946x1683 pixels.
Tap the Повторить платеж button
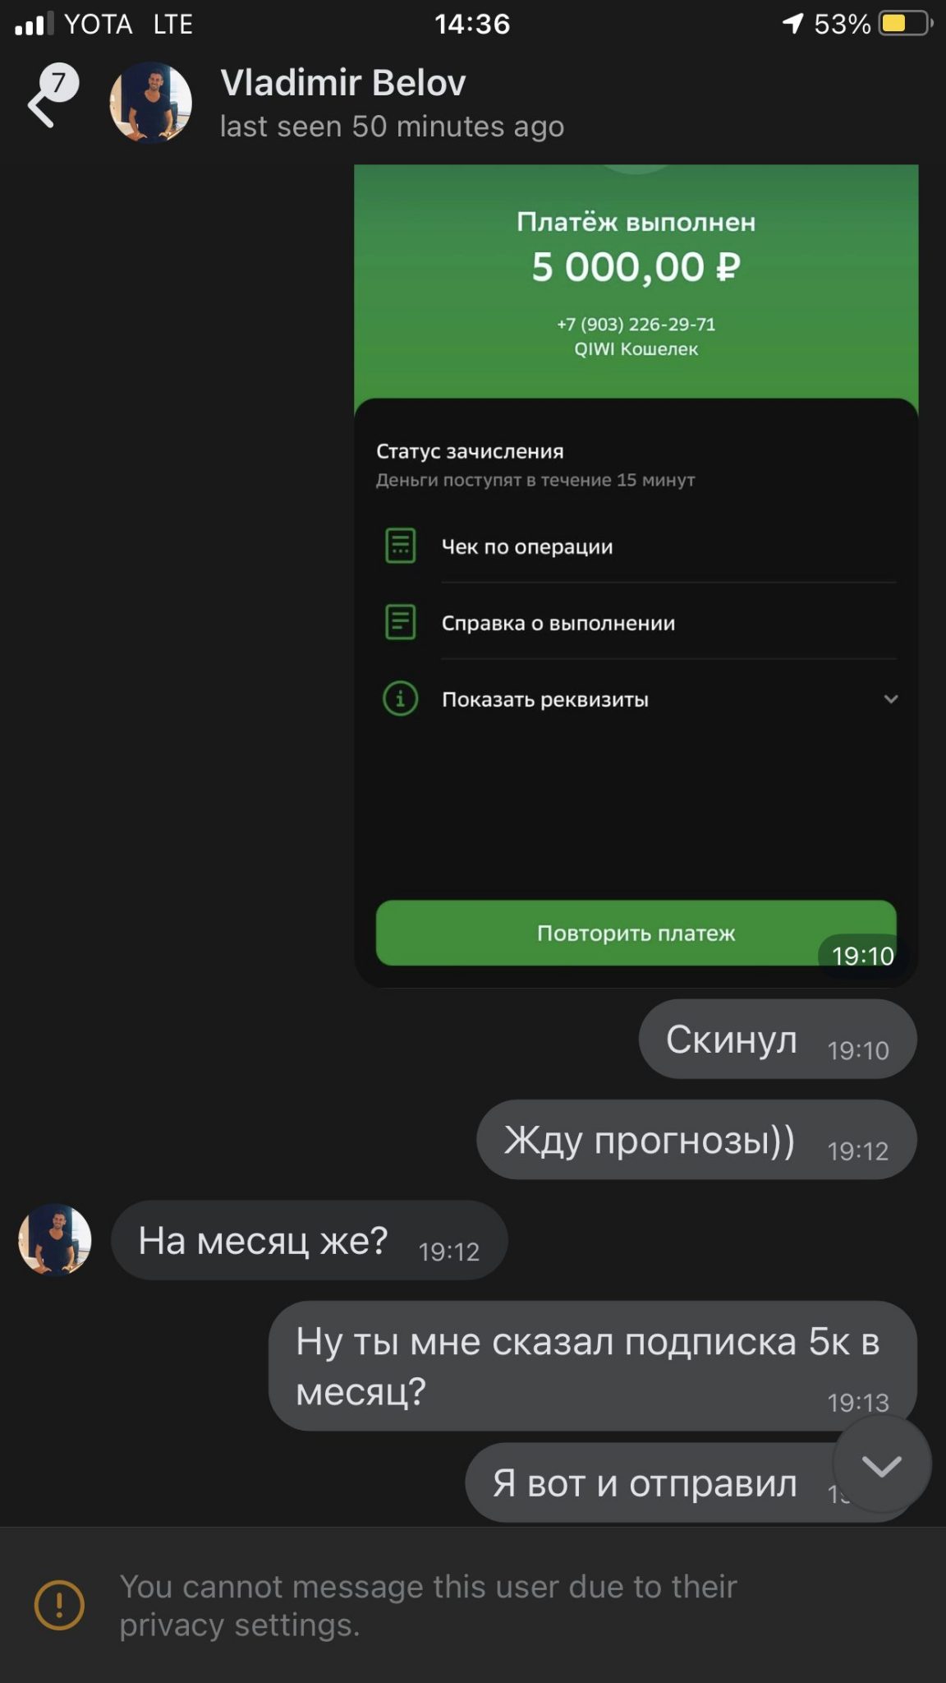(636, 933)
